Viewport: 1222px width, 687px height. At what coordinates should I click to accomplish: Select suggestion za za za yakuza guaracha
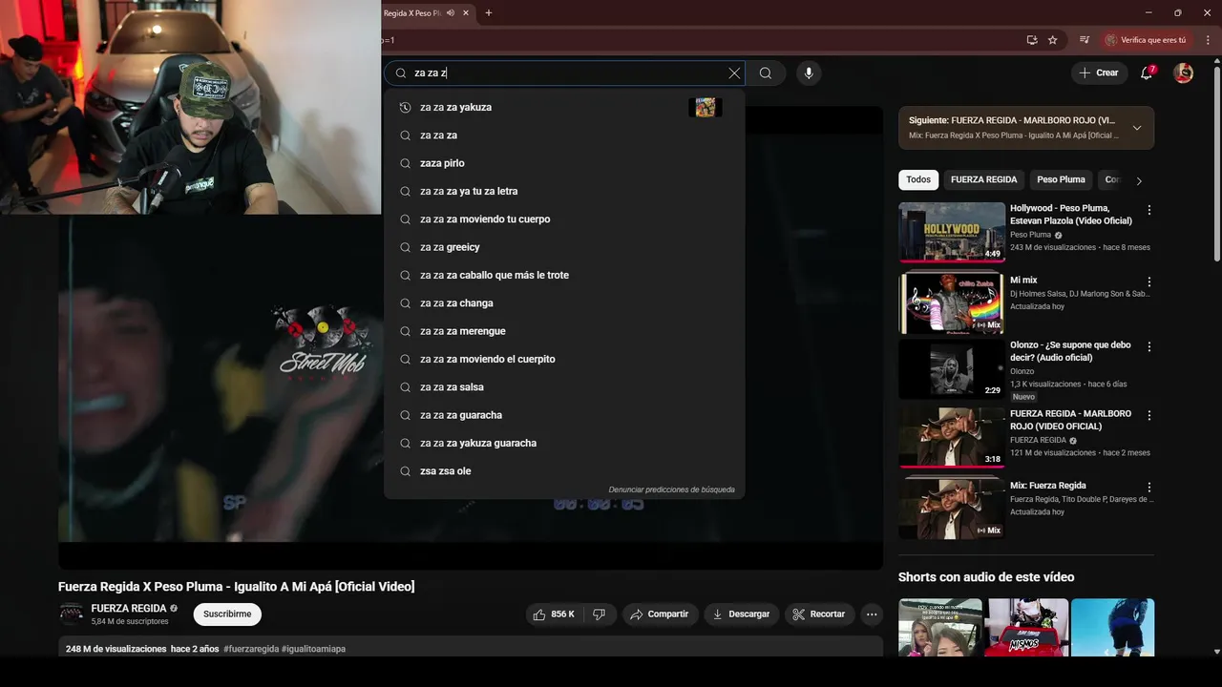pyautogui.click(x=564, y=443)
